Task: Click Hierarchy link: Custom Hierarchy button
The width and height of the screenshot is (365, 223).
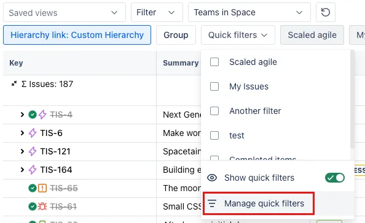Action: coord(77,35)
